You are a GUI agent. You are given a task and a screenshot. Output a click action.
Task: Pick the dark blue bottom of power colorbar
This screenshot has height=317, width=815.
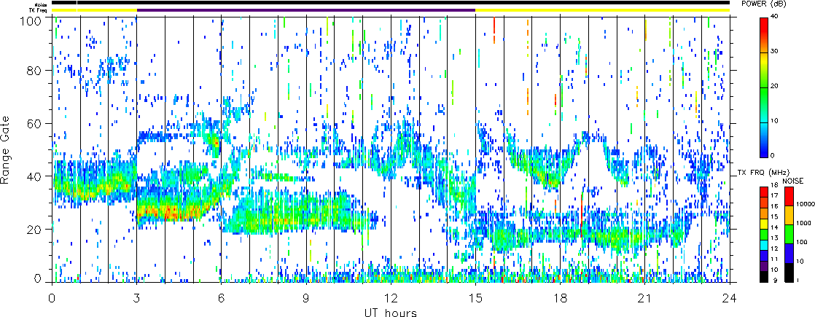click(x=763, y=152)
